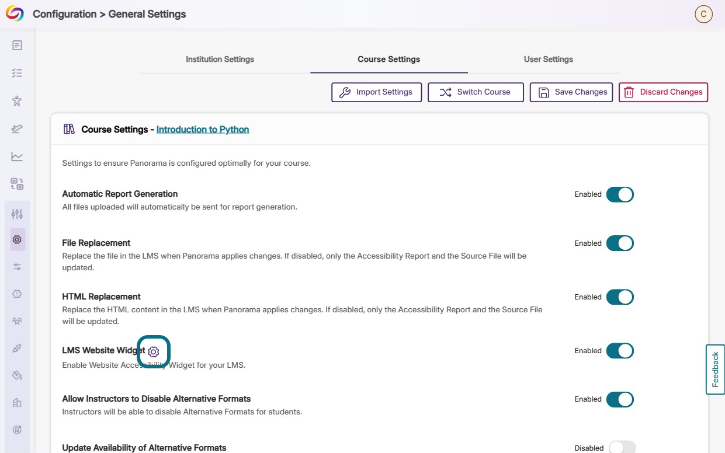This screenshot has height=453, width=725.
Task: Click the paint bucket icon in sidebar
Action: tap(17, 375)
